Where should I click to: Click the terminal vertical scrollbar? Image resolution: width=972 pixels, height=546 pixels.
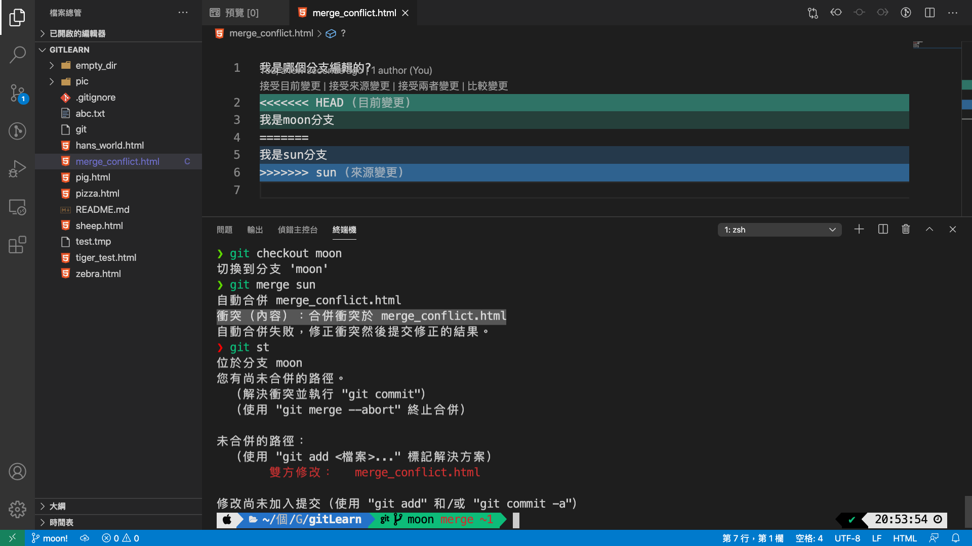coord(968,512)
